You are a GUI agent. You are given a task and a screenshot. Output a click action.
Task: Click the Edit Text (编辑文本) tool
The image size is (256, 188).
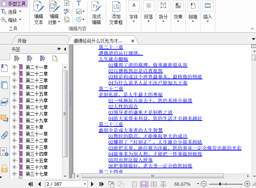pyautogui.click(x=39, y=13)
